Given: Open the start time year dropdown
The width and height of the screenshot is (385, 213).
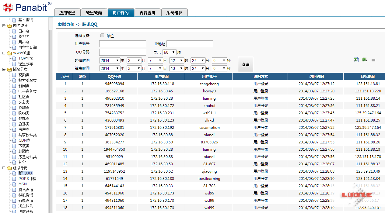Looking at the screenshot, I should (110, 60).
